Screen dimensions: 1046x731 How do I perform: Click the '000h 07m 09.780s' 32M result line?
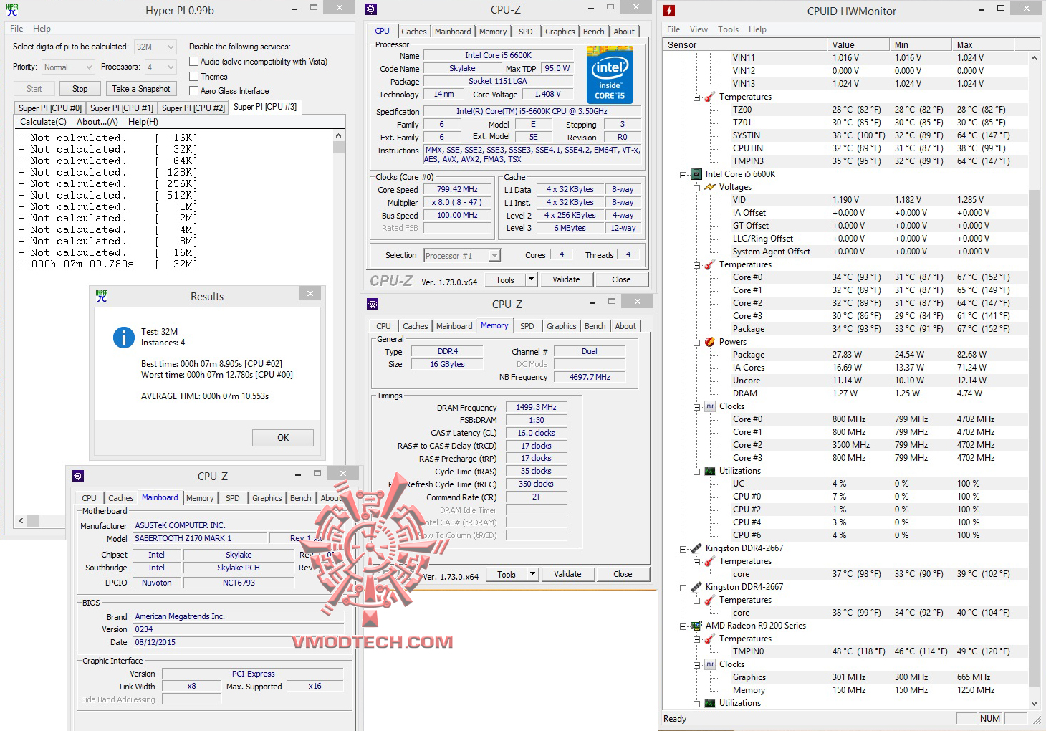point(108,264)
